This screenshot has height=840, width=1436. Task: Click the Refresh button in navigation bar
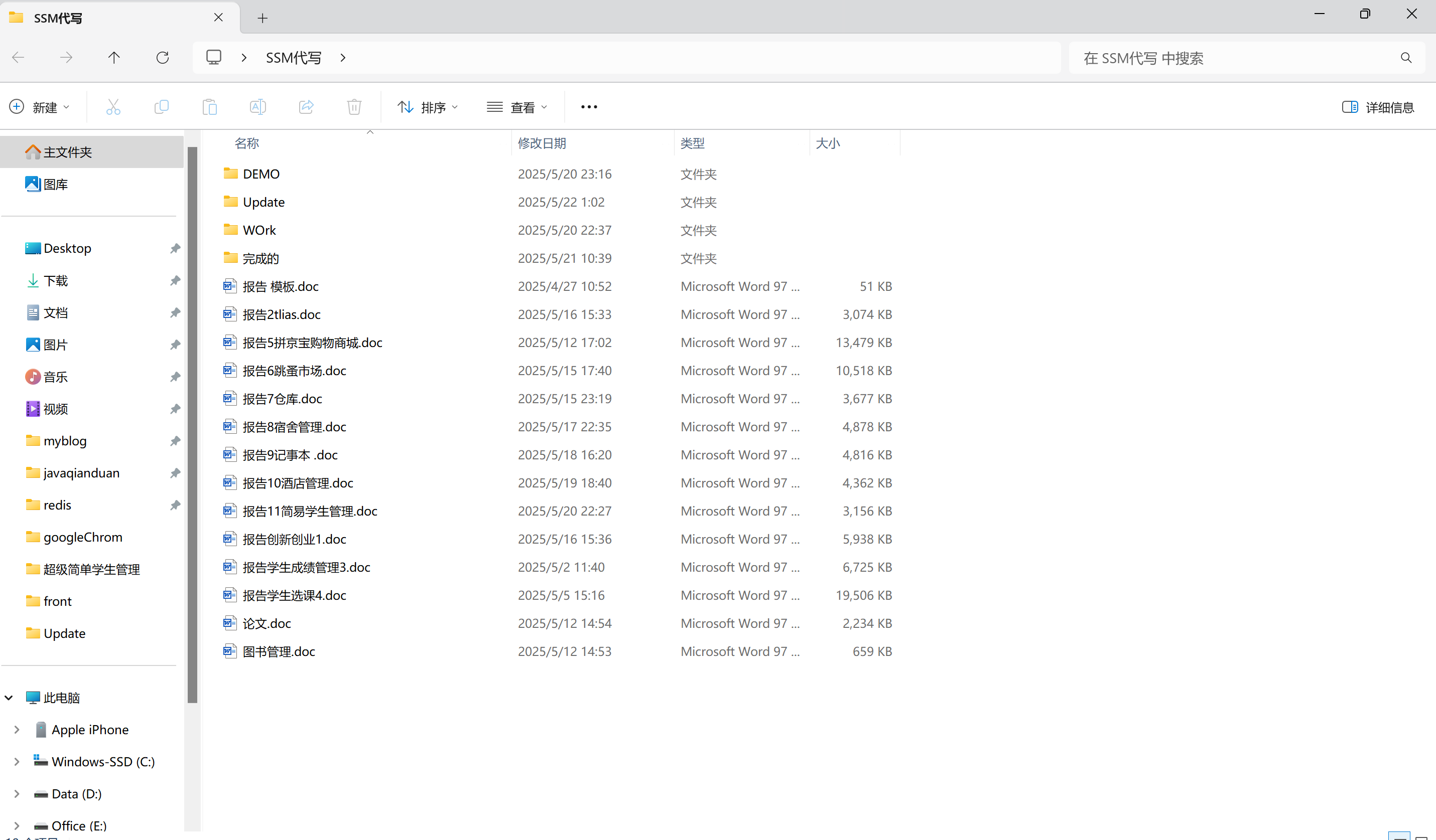point(163,58)
